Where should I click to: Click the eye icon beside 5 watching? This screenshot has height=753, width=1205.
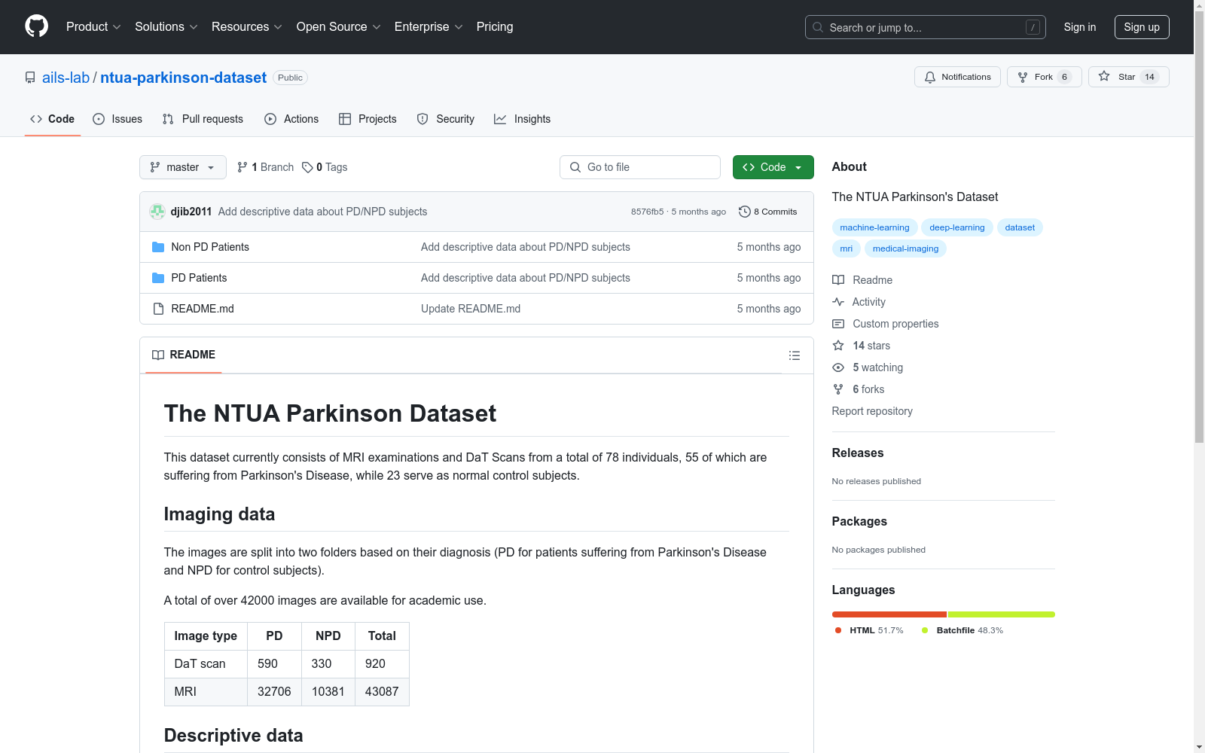[x=838, y=367]
